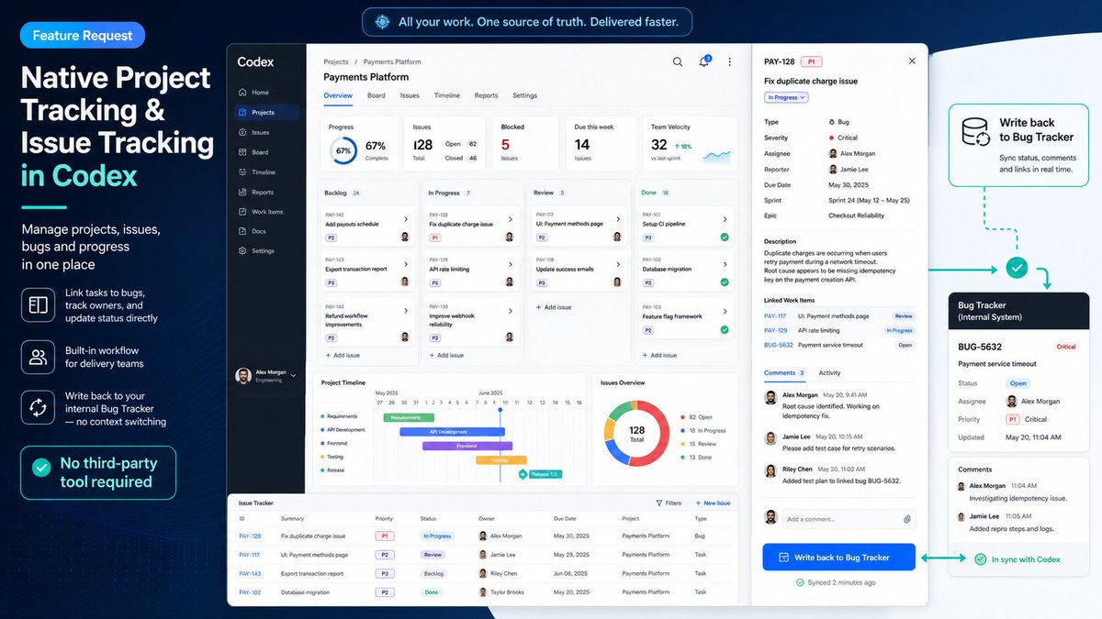
Task: Open the three-dot more options menu
Action: coord(730,62)
